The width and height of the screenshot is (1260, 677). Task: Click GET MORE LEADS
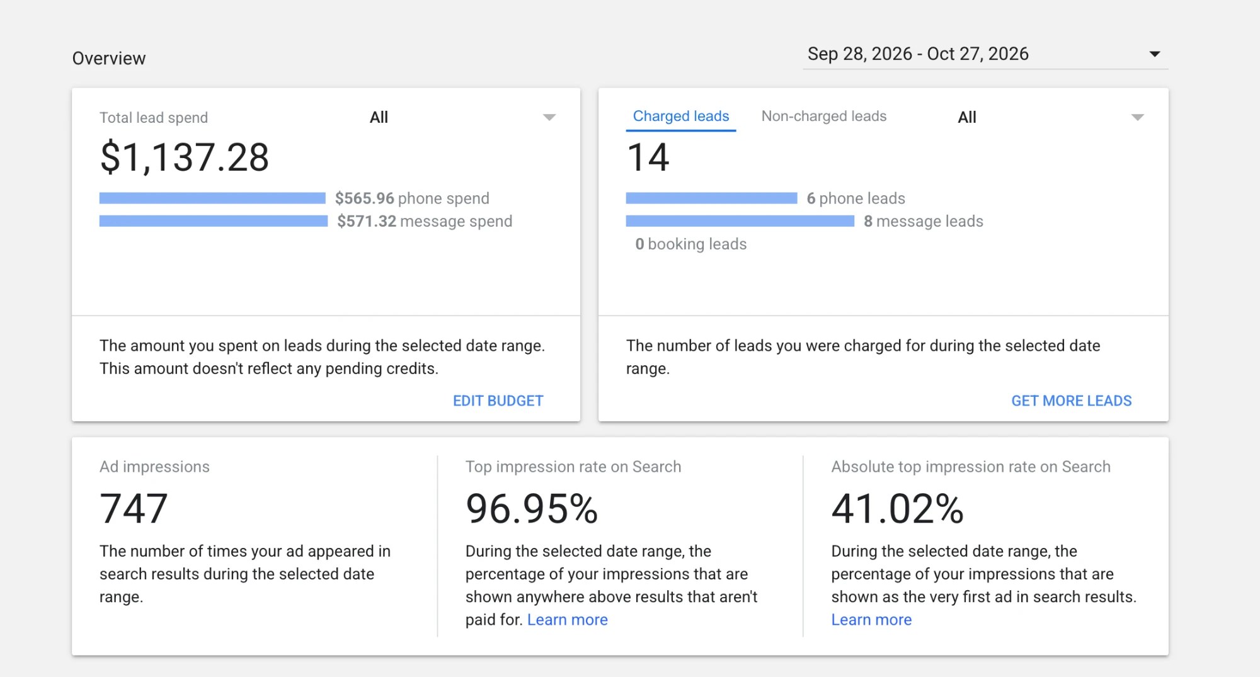point(1072,401)
